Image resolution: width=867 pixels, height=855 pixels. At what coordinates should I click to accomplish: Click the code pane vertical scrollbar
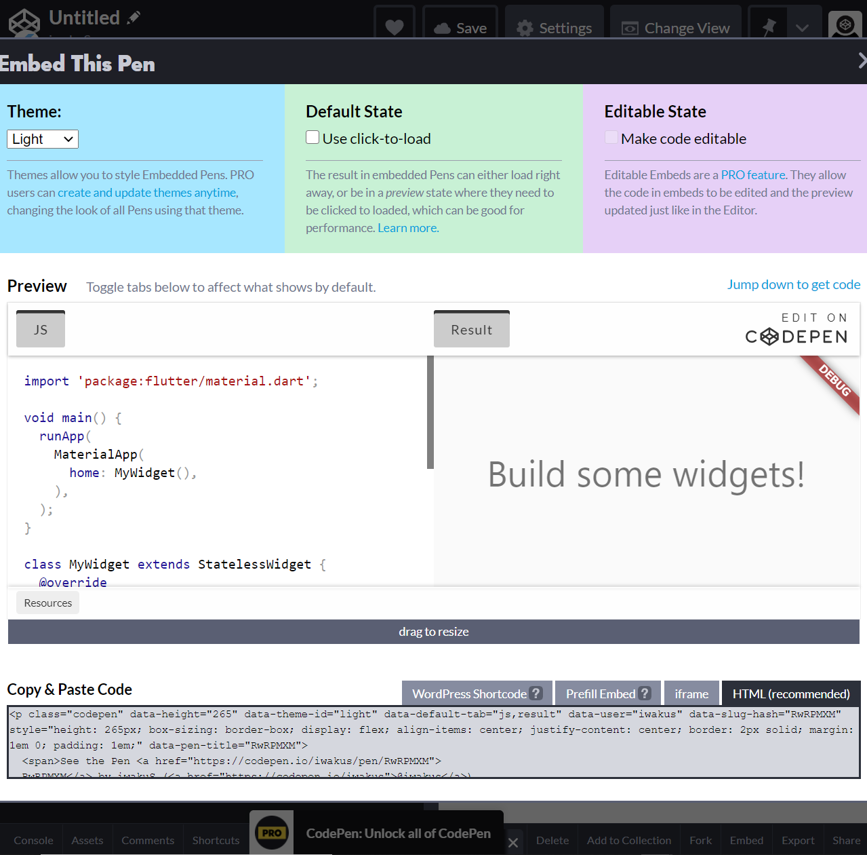430,412
